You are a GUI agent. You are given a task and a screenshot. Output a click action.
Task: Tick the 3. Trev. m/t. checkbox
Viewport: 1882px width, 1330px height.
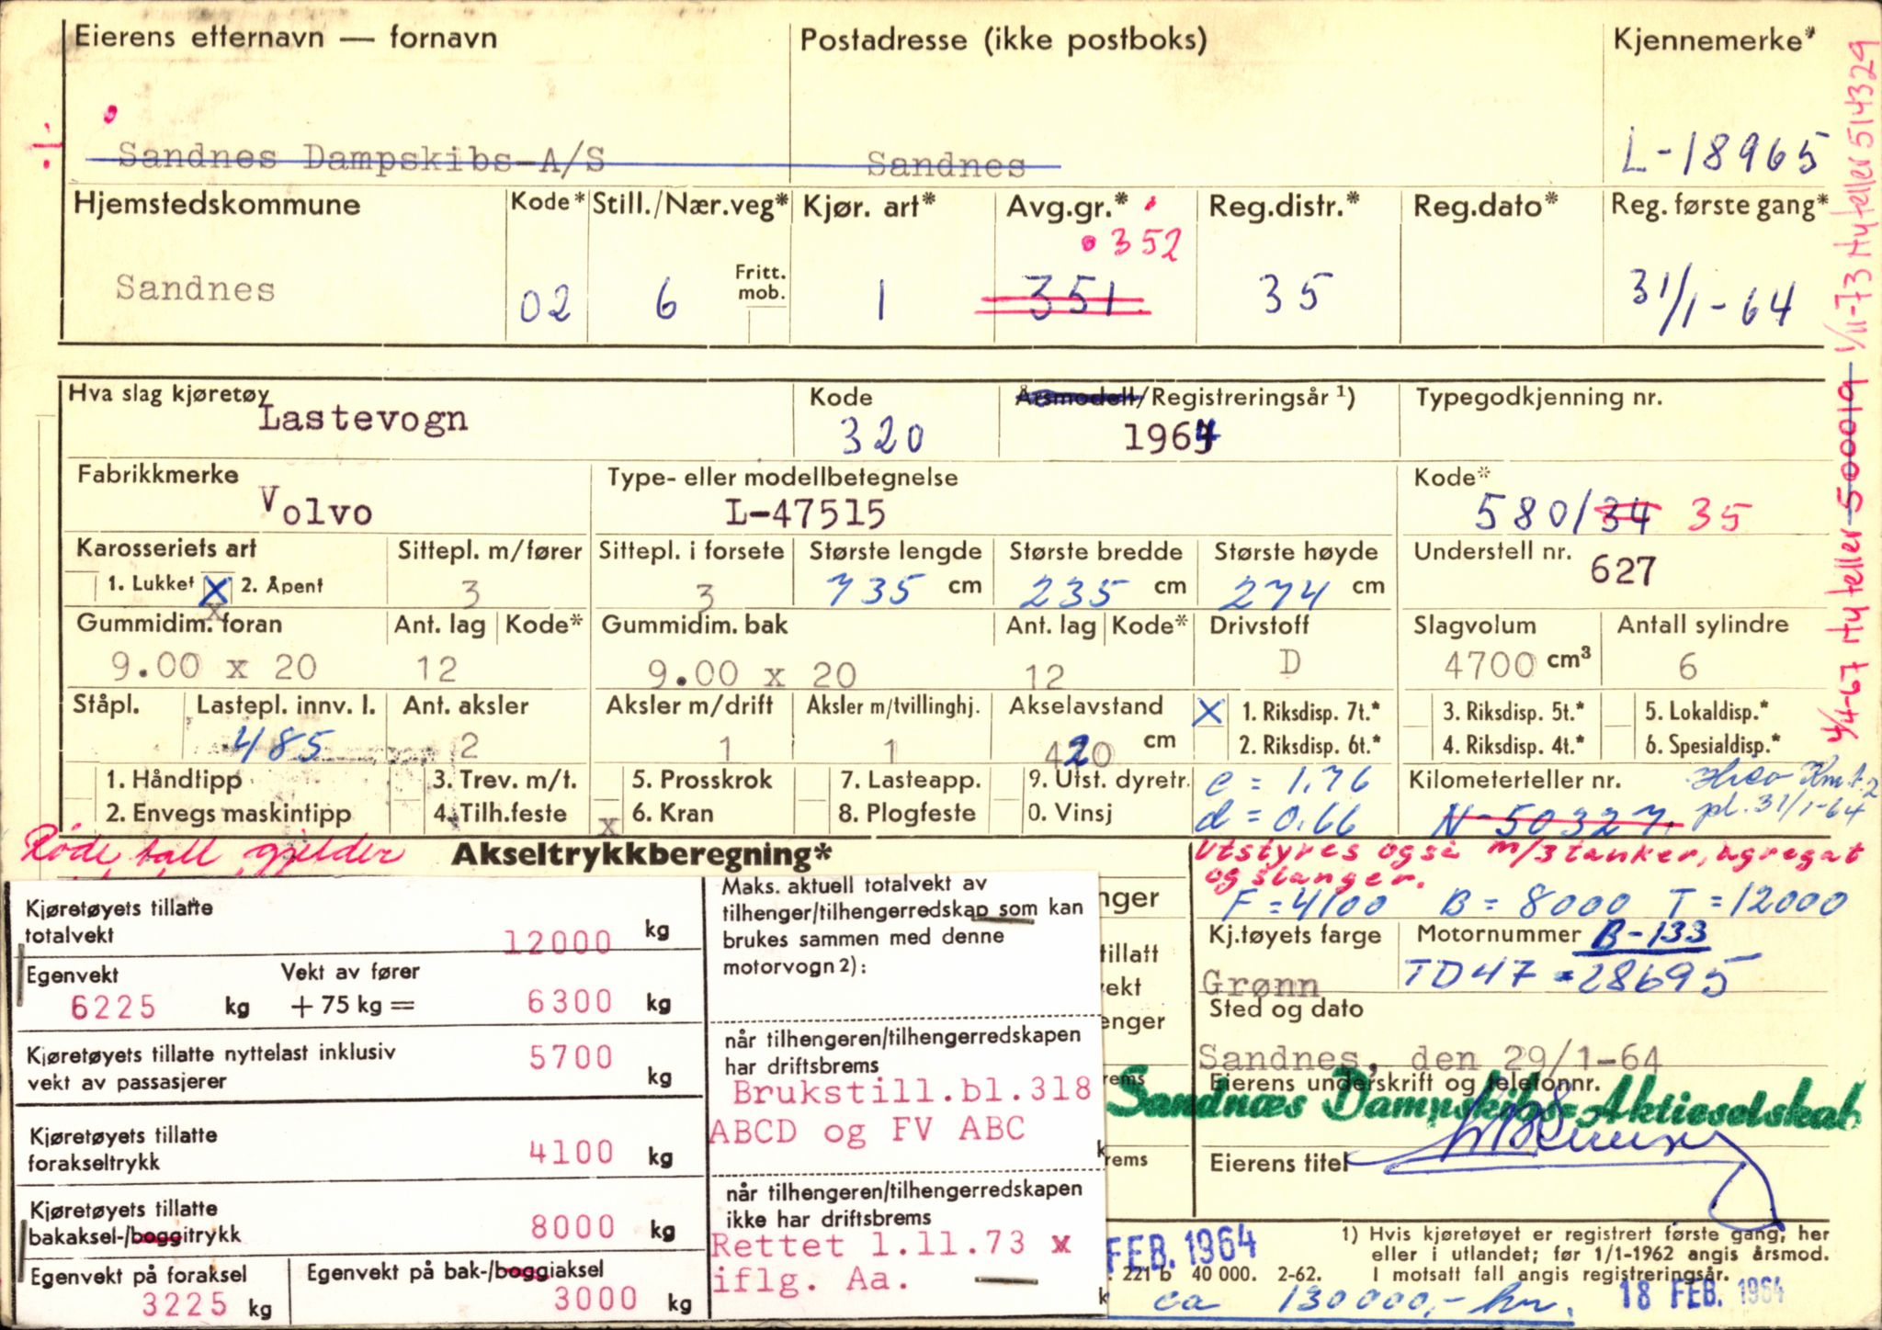404,781
